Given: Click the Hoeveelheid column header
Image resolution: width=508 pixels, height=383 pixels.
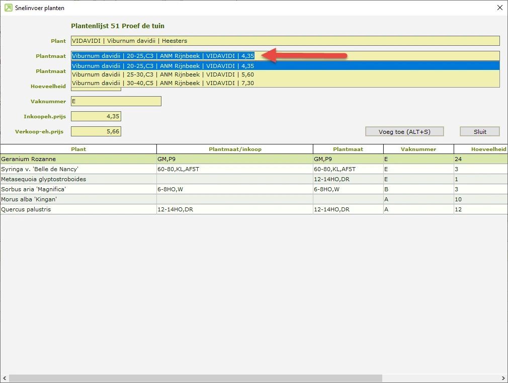Looking at the screenshot, I should 480,149.
